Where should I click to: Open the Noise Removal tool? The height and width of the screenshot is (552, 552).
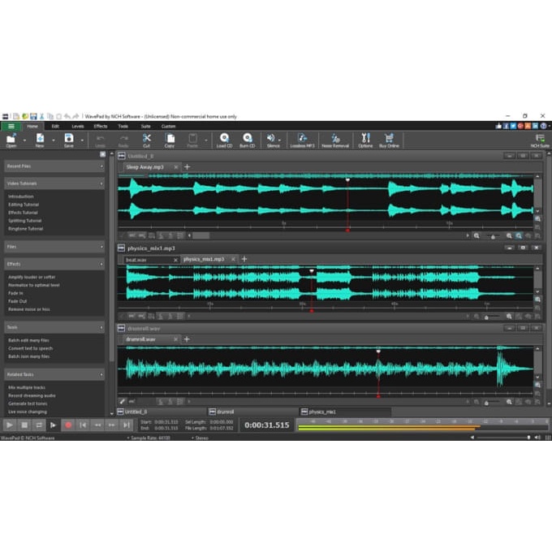[x=335, y=139]
